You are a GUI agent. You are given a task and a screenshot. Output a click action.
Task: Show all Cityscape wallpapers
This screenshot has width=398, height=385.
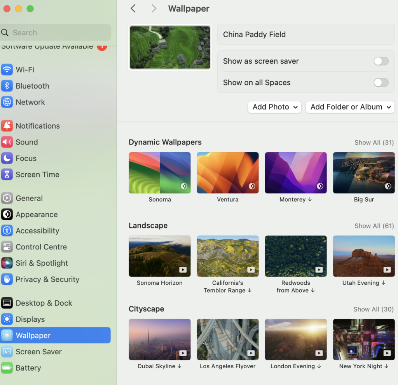[x=373, y=309]
